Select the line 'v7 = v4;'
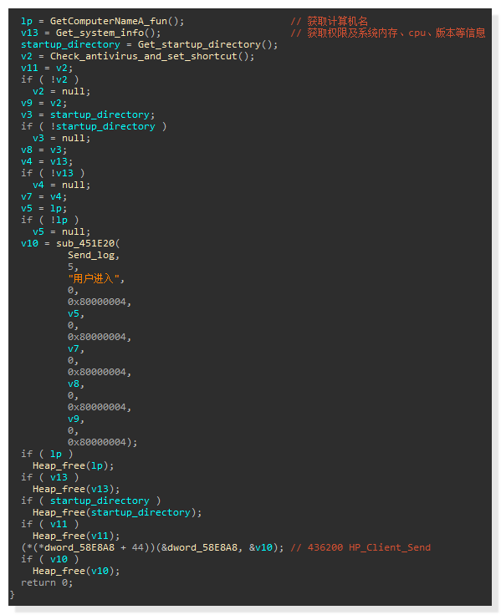 44,196
